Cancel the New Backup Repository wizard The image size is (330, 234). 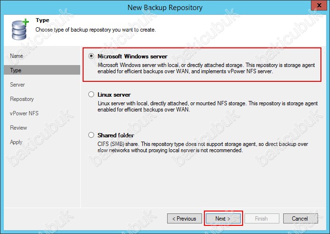[x=300, y=218]
